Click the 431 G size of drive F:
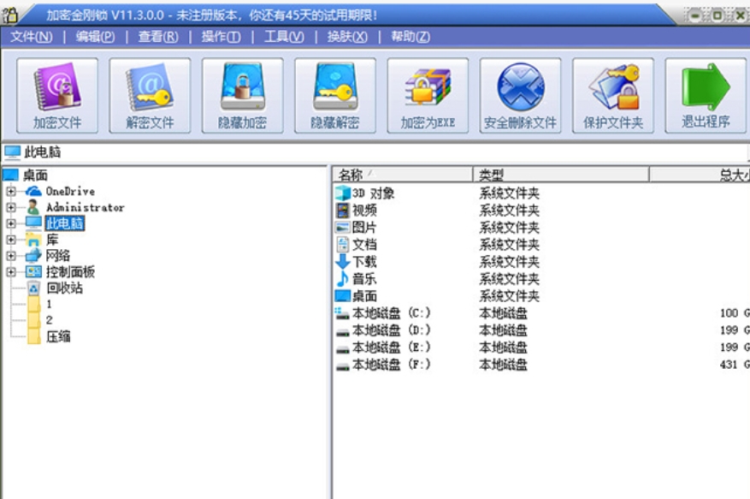Image resolution: width=750 pixels, height=499 pixels. [x=735, y=365]
